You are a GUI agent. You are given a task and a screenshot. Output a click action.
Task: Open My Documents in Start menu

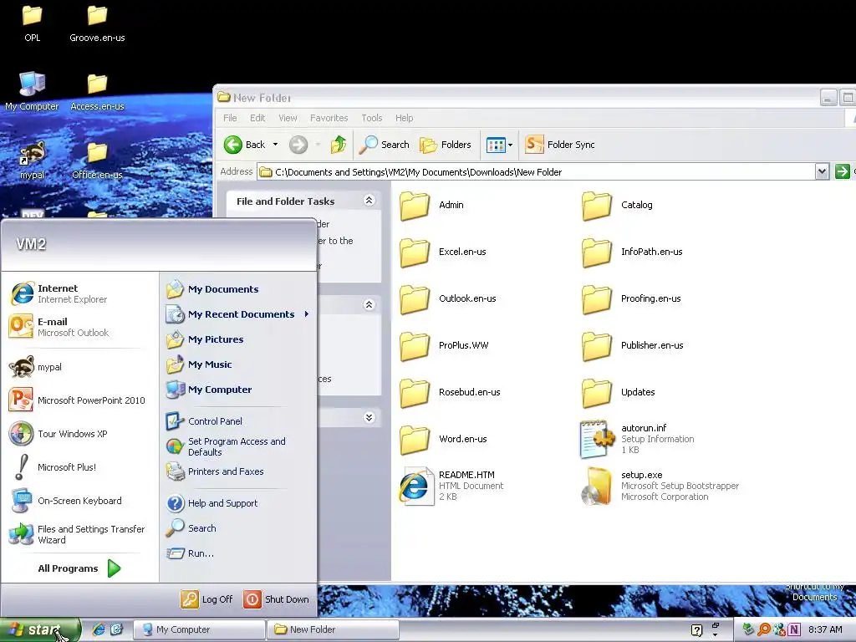212,288
